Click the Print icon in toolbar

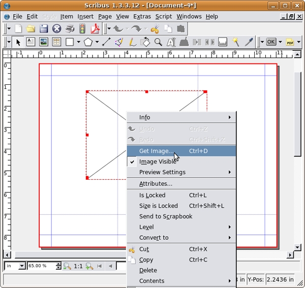[x=70, y=29]
